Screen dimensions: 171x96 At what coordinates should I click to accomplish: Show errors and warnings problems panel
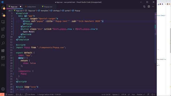[x=19, y=94]
